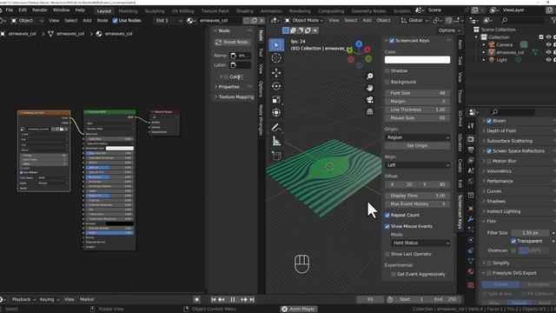This screenshot has height=313, width=556.
Task: Toggle the Use Nodes checkbox
Action: [115, 21]
